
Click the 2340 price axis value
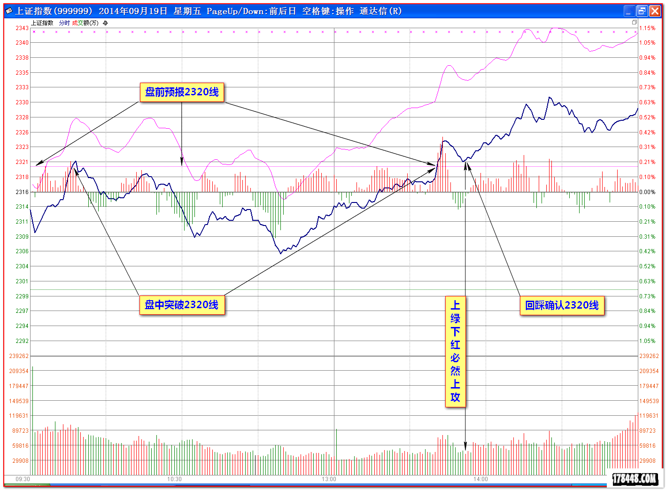click(22, 43)
